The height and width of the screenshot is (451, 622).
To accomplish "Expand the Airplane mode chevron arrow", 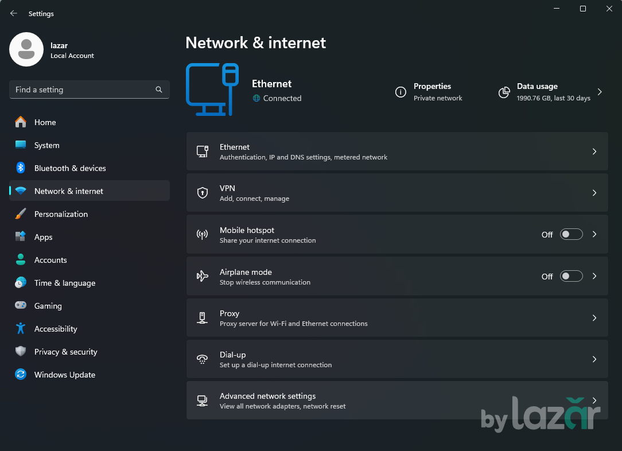I will pos(594,276).
